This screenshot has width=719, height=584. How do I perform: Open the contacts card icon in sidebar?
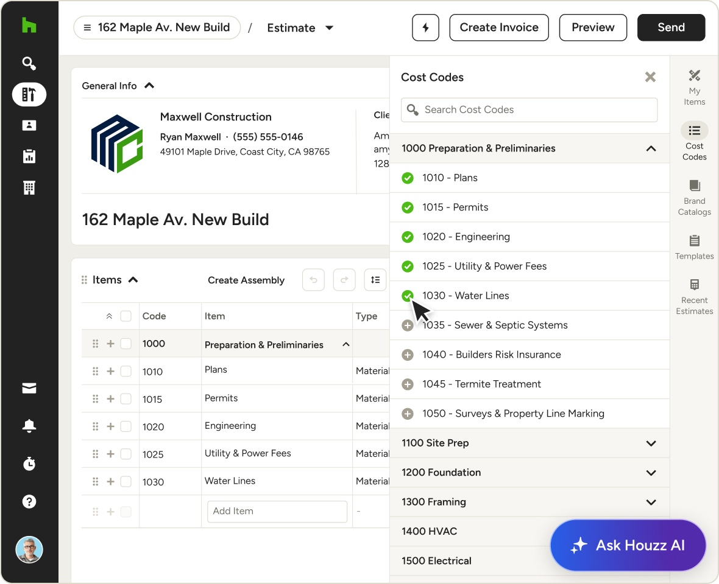(29, 125)
